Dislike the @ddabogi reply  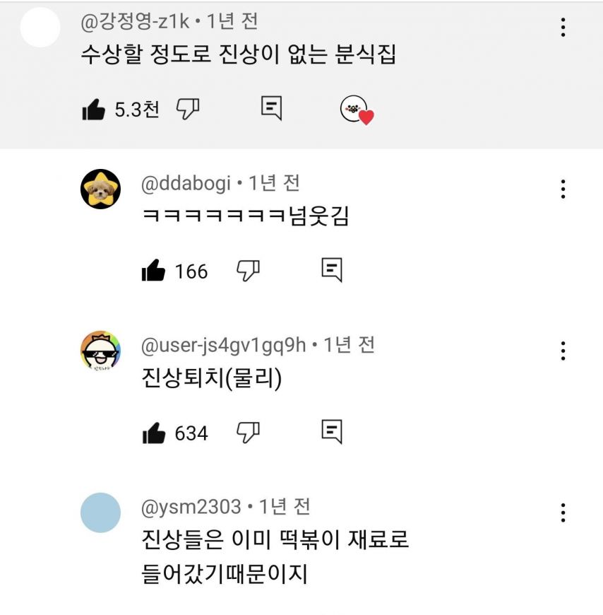(x=248, y=270)
